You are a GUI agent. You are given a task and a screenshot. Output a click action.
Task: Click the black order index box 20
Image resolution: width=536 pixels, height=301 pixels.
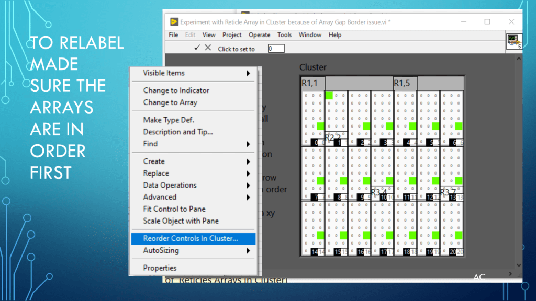tap(453, 252)
